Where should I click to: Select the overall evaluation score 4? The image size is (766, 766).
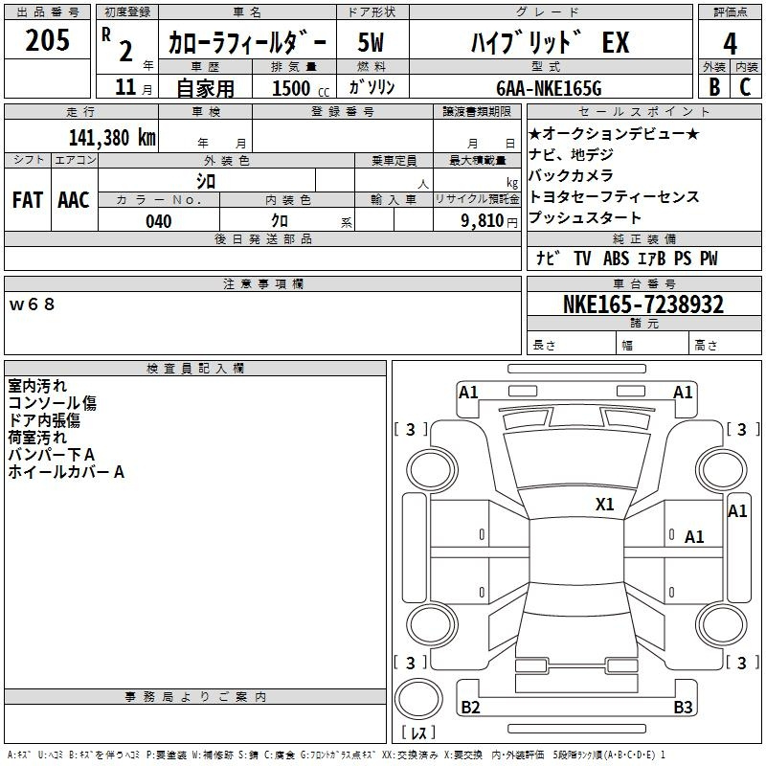[x=731, y=43]
